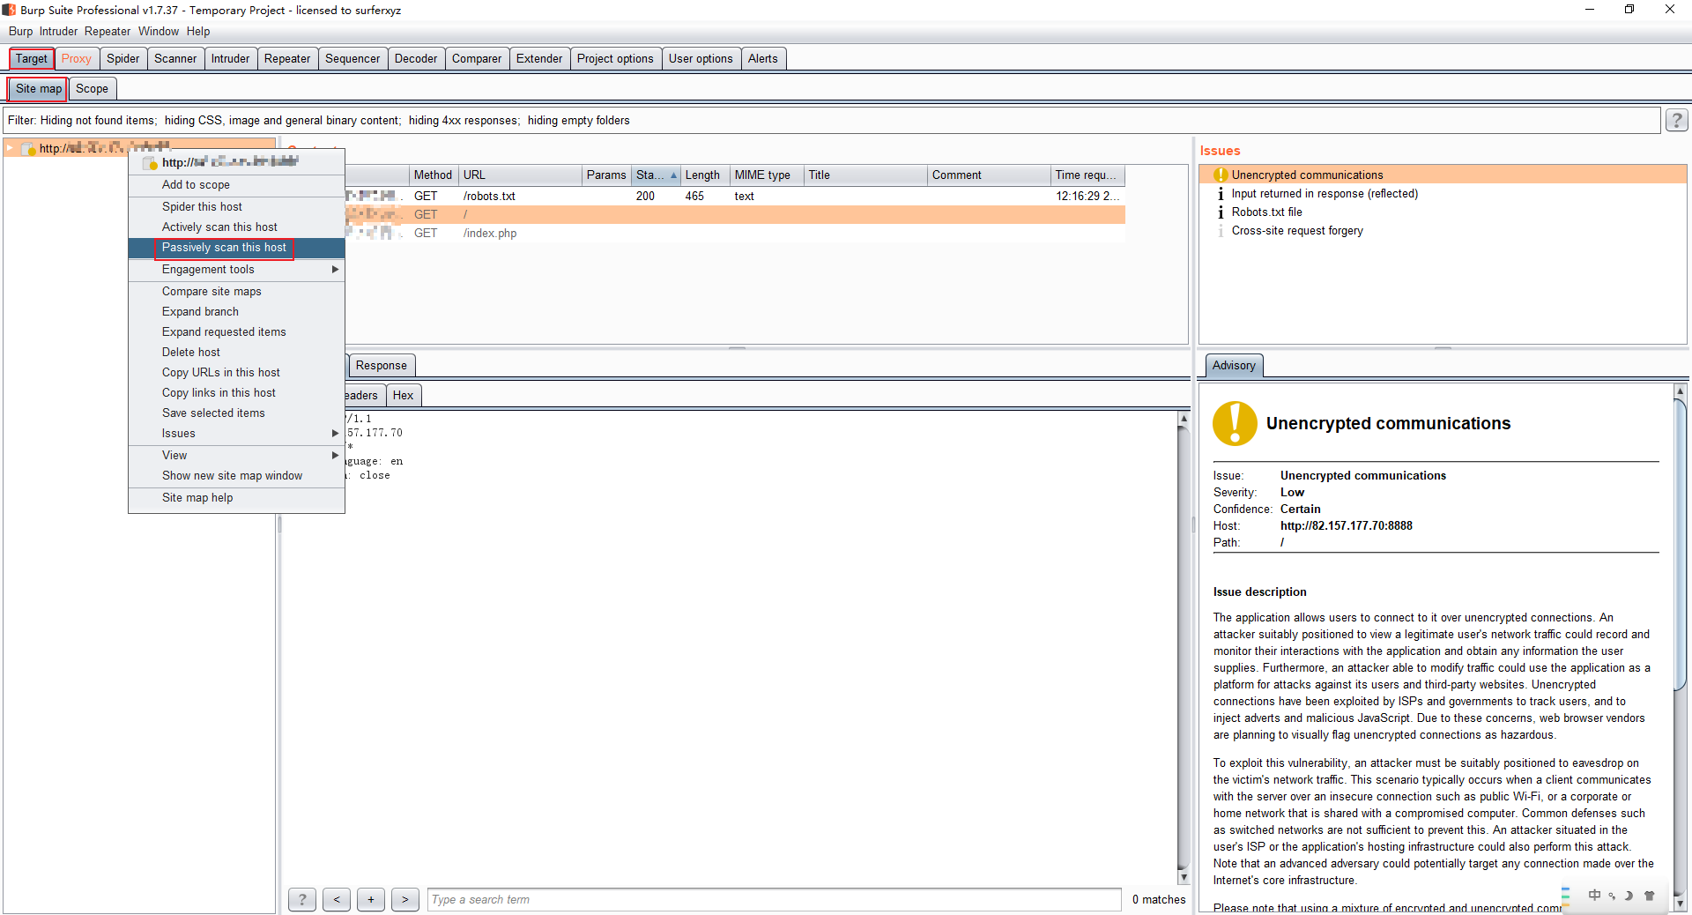Switch to the Comparer tab
Viewport: 1692px width, 915px height.
click(x=477, y=58)
